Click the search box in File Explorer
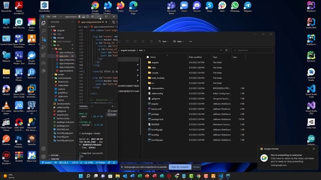 click(252, 50)
